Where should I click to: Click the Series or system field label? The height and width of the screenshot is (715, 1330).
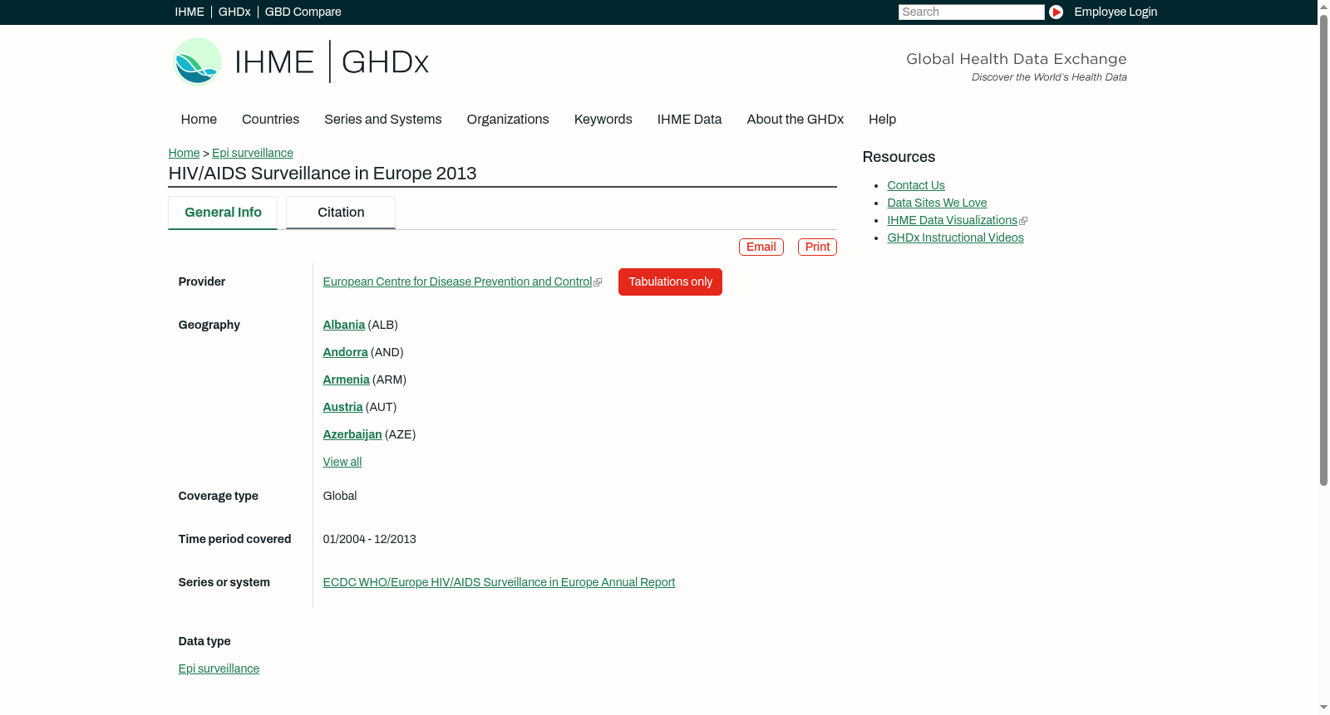224,582
